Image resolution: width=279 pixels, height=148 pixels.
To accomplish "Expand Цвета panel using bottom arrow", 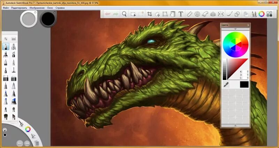I will (235, 126).
